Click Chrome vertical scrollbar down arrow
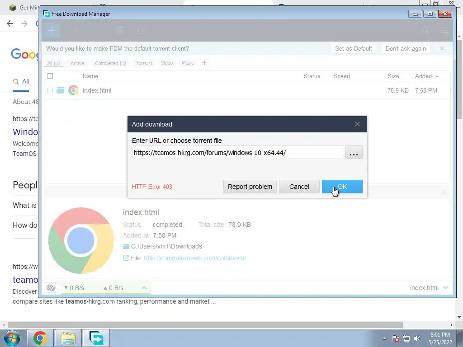The width and height of the screenshot is (463, 347). (x=459, y=318)
